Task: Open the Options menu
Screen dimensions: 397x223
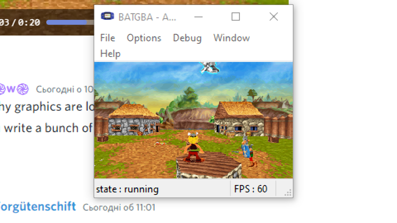Action: point(144,38)
